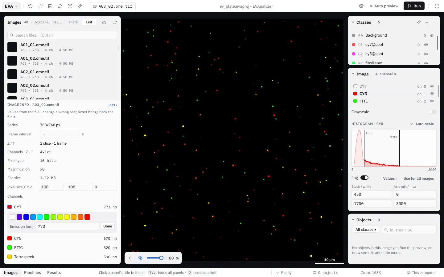Image resolution: width=444 pixels, height=277 pixels.
Task: Toggle the theme icon beside Auto preview
Action: pos(361,6)
